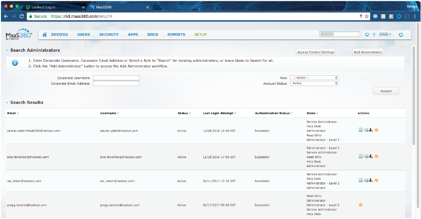Click the MaaS360 by Fiberlink logo

tap(19, 35)
